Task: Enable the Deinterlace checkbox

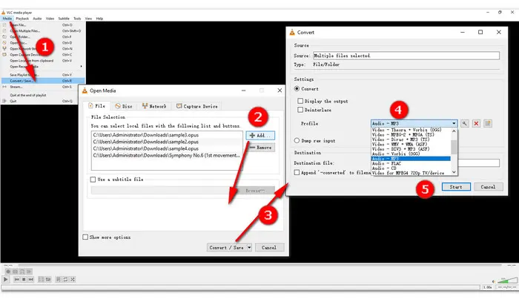Action: point(300,110)
